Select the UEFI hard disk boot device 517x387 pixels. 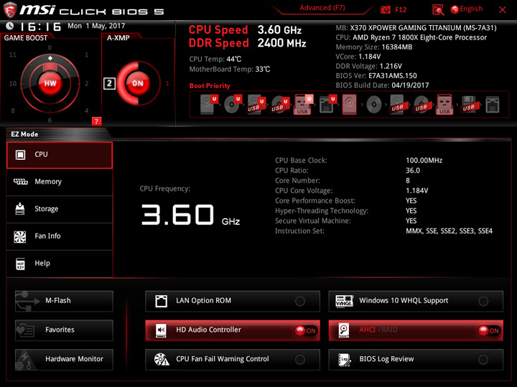(x=209, y=105)
